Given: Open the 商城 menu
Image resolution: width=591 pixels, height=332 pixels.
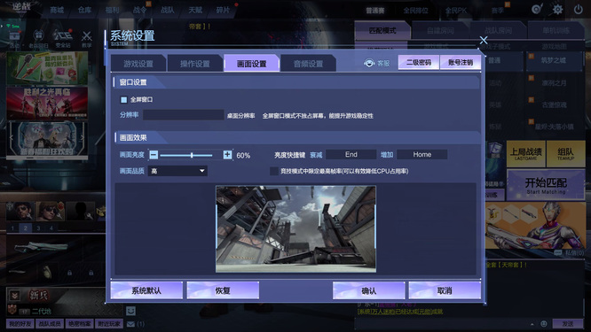Looking at the screenshot, I should coord(57,10).
